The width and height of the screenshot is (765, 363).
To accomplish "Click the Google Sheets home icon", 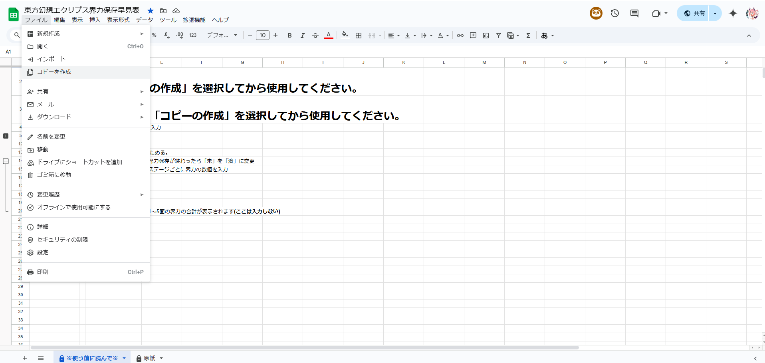I will tap(14, 15).
